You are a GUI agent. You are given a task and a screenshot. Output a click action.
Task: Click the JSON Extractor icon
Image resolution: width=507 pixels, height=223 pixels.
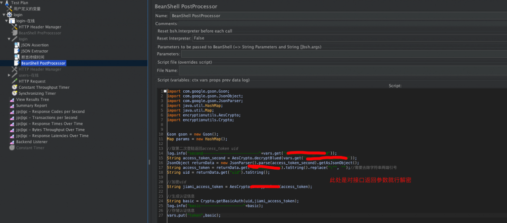pos(17,51)
